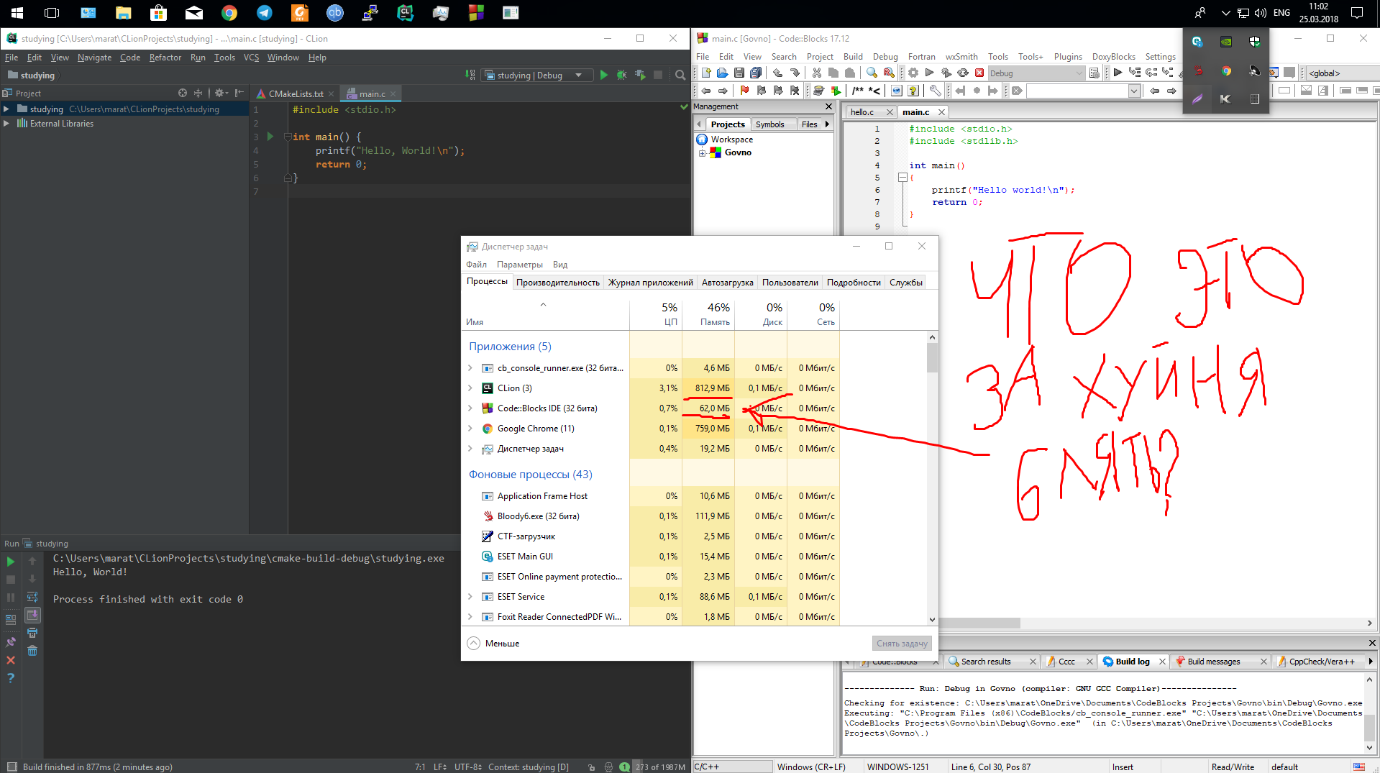Viewport: 1380px width, 773px height.
Task: Click the Run play icon in Code::Blocks build toolbar
Action: (x=929, y=73)
